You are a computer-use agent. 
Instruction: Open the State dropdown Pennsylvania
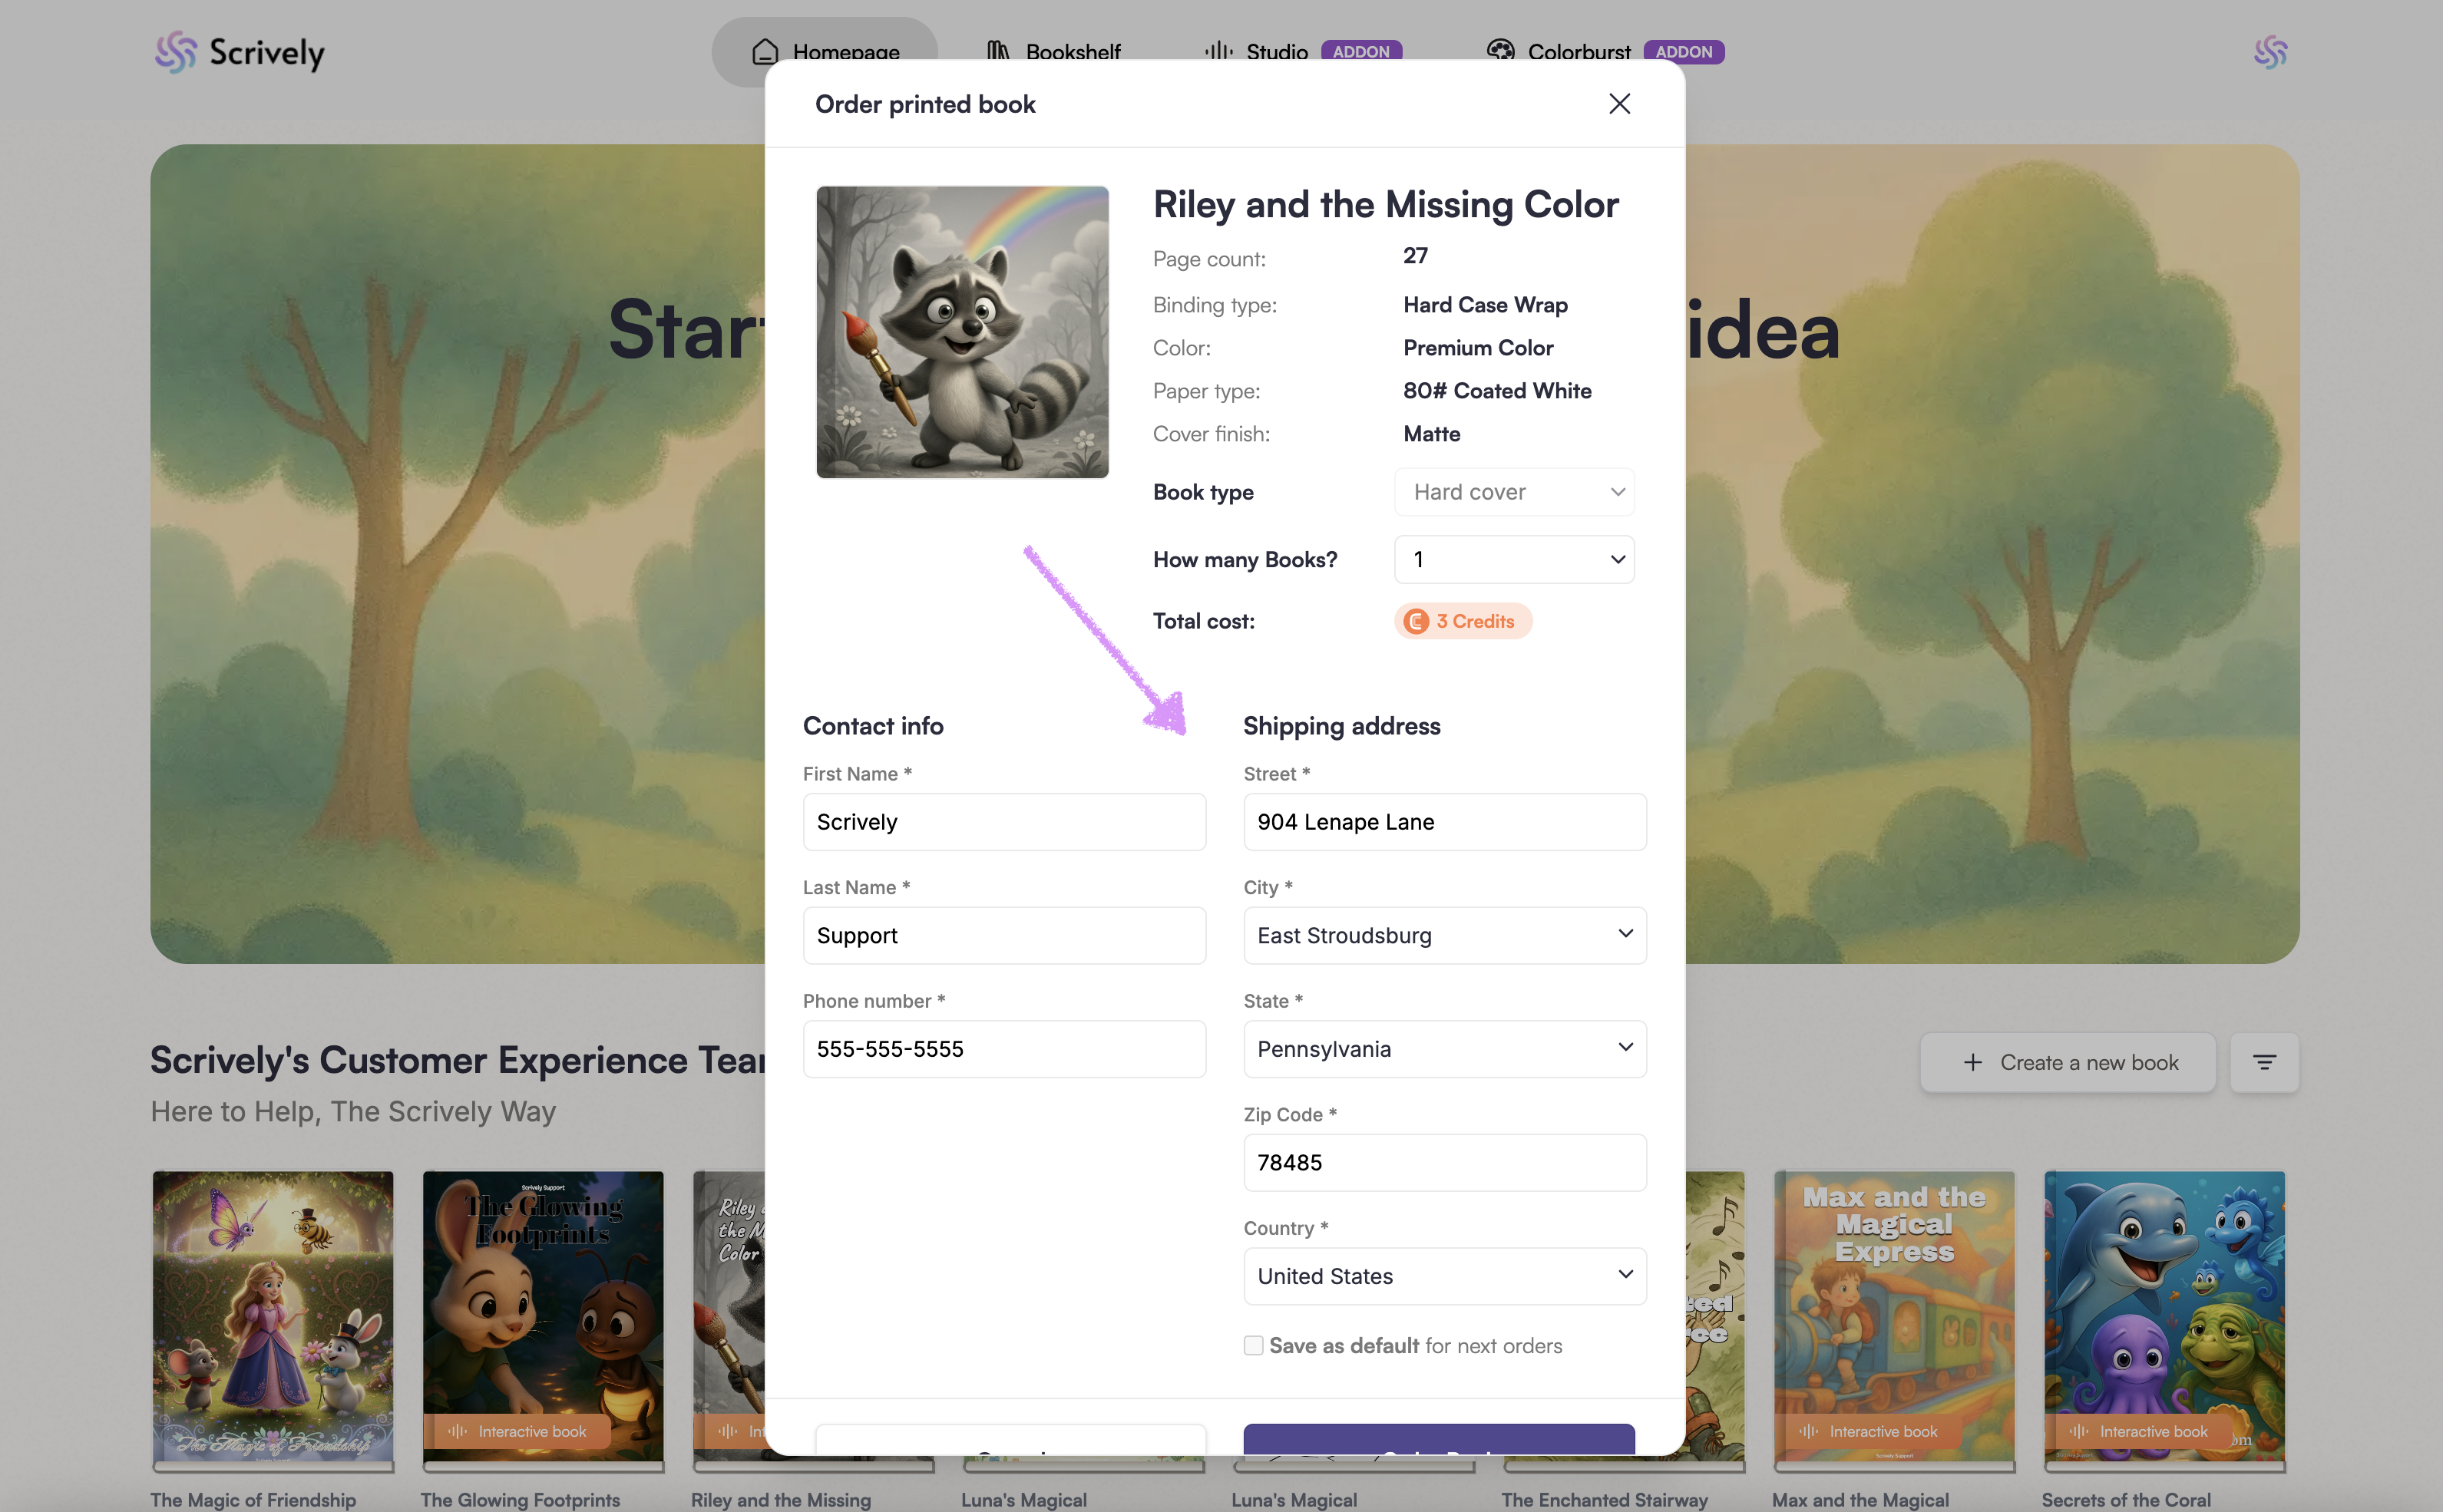point(1444,1049)
